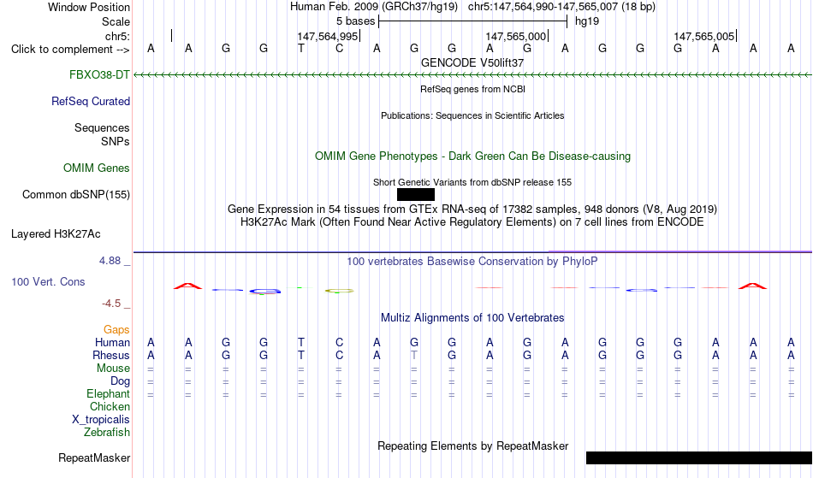This screenshot has width=813, height=478.
Task: Click the Mouse alignment row label
Action: (x=114, y=369)
